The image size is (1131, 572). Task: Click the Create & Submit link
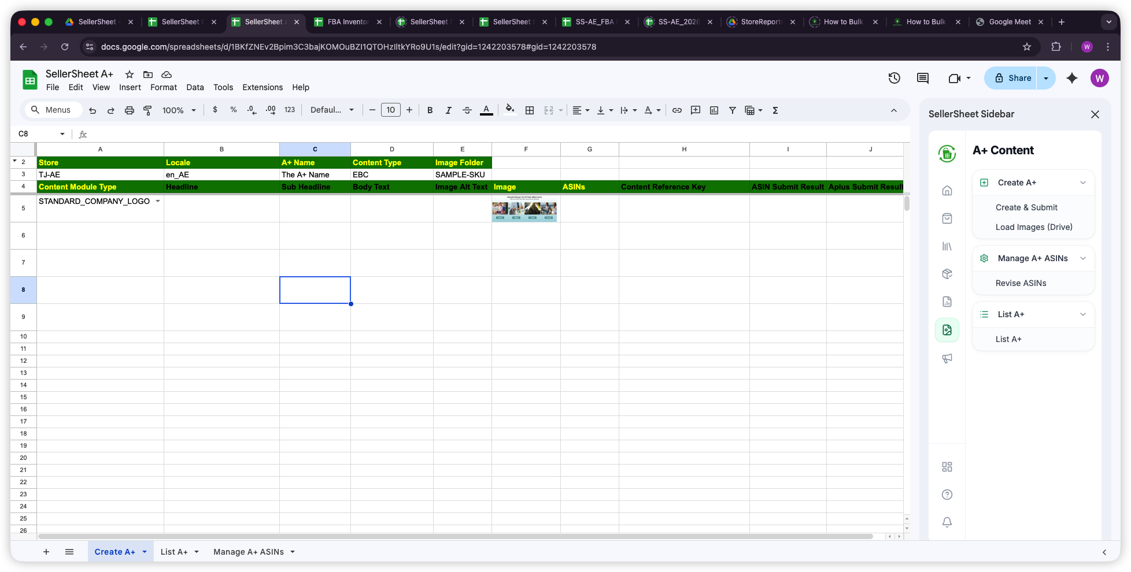(1026, 207)
